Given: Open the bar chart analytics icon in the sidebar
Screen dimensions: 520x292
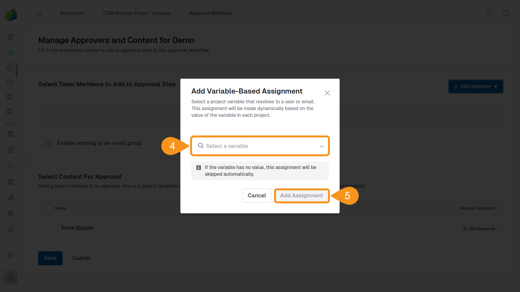Looking at the screenshot, I should click(x=11, y=197).
